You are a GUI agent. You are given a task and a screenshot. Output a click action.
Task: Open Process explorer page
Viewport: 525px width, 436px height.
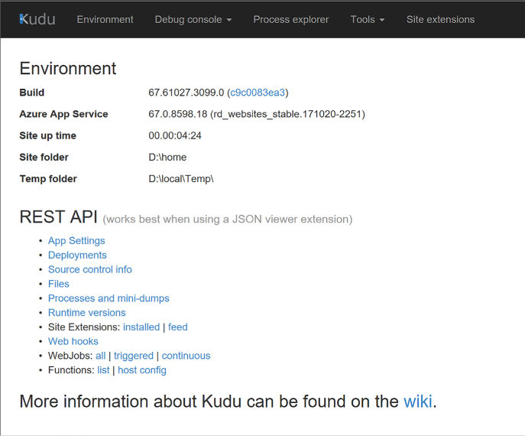[291, 19]
